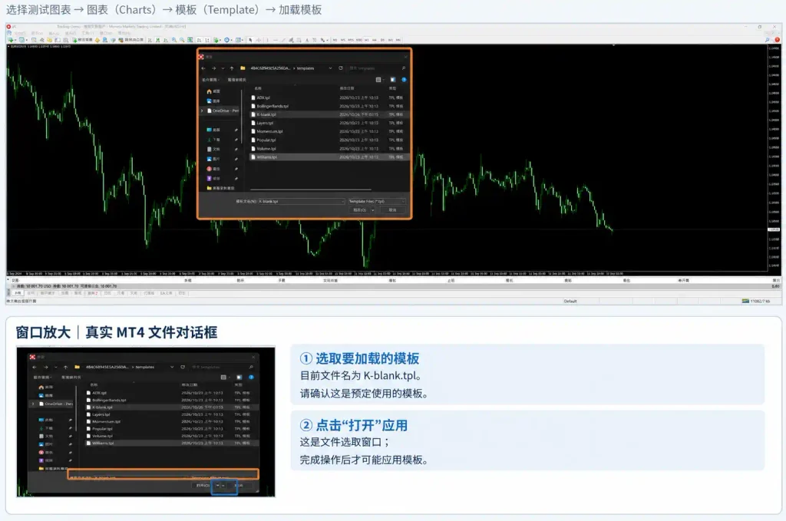Refresh the templates folder in the dialog over the chart

tap(341, 68)
